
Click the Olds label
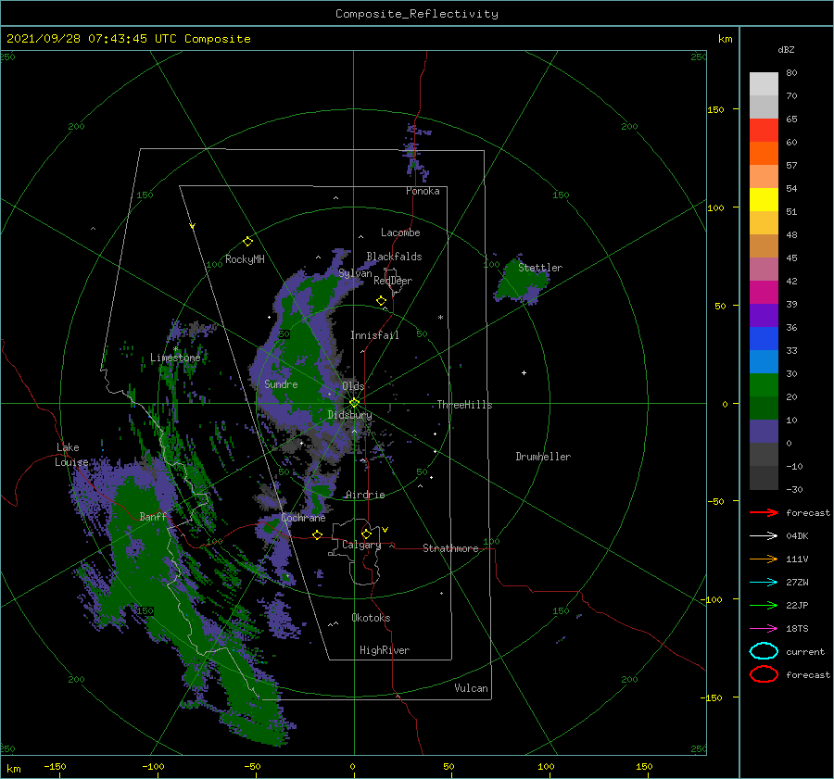click(353, 386)
